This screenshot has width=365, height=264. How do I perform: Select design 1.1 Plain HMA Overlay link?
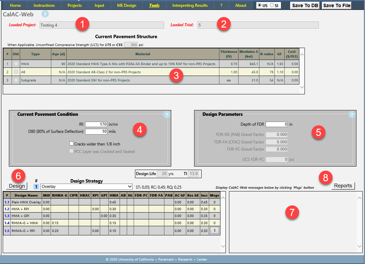click(x=7, y=202)
